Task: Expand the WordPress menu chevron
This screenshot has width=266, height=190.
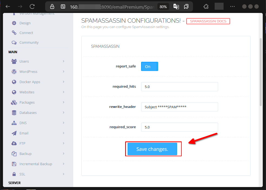Action: (x=64, y=72)
